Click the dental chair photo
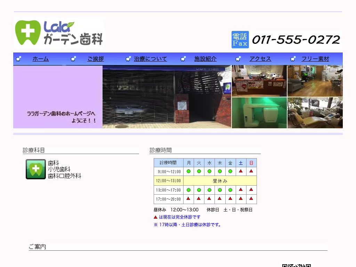The width and height of the screenshot is (356, 267). [x=315, y=113]
